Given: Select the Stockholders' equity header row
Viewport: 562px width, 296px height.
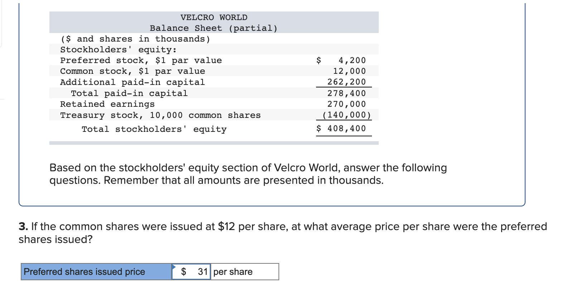Looking at the screenshot, I should tap(118, 49).
